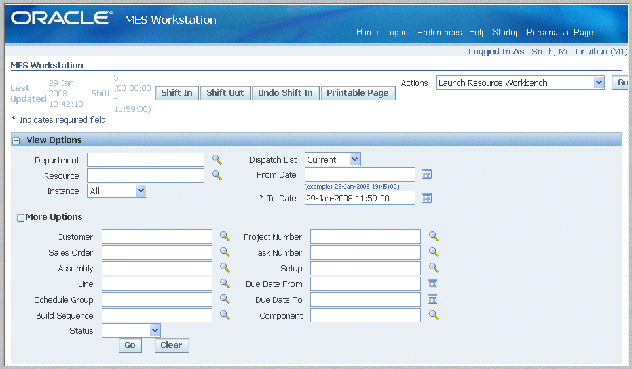Open the Line lookup magnifier

[x=225, y=284]
